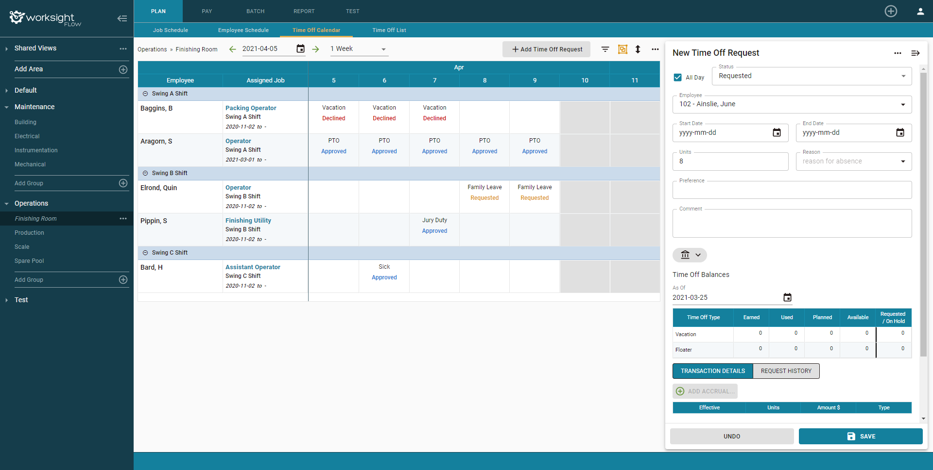Open the filter icon above the calendar
This screenshot has width=933, height=470.
click(605, 49)
